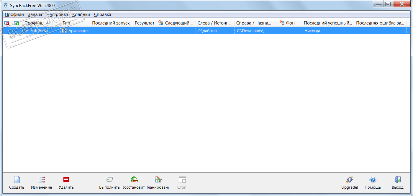
Task: Click the Фон column header
Action: (287, 23)
